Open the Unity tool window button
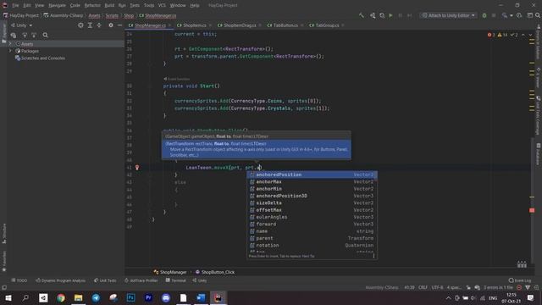 [x=200, y=280]
